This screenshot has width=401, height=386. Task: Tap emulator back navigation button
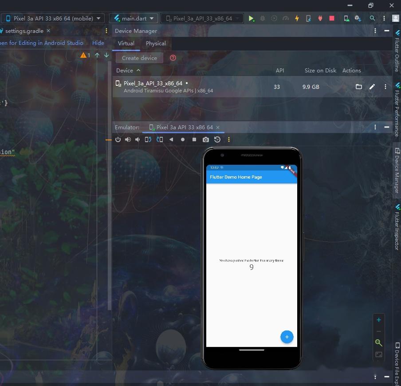(x=171, y=139)
